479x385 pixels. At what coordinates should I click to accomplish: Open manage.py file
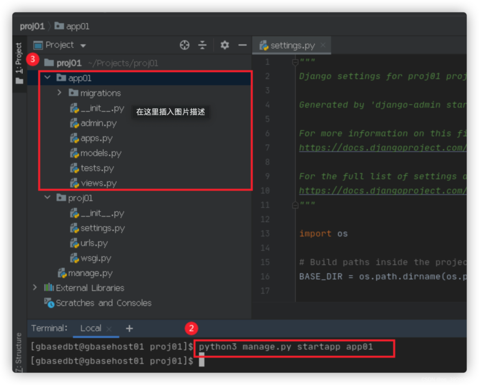[x=85, y=273]
